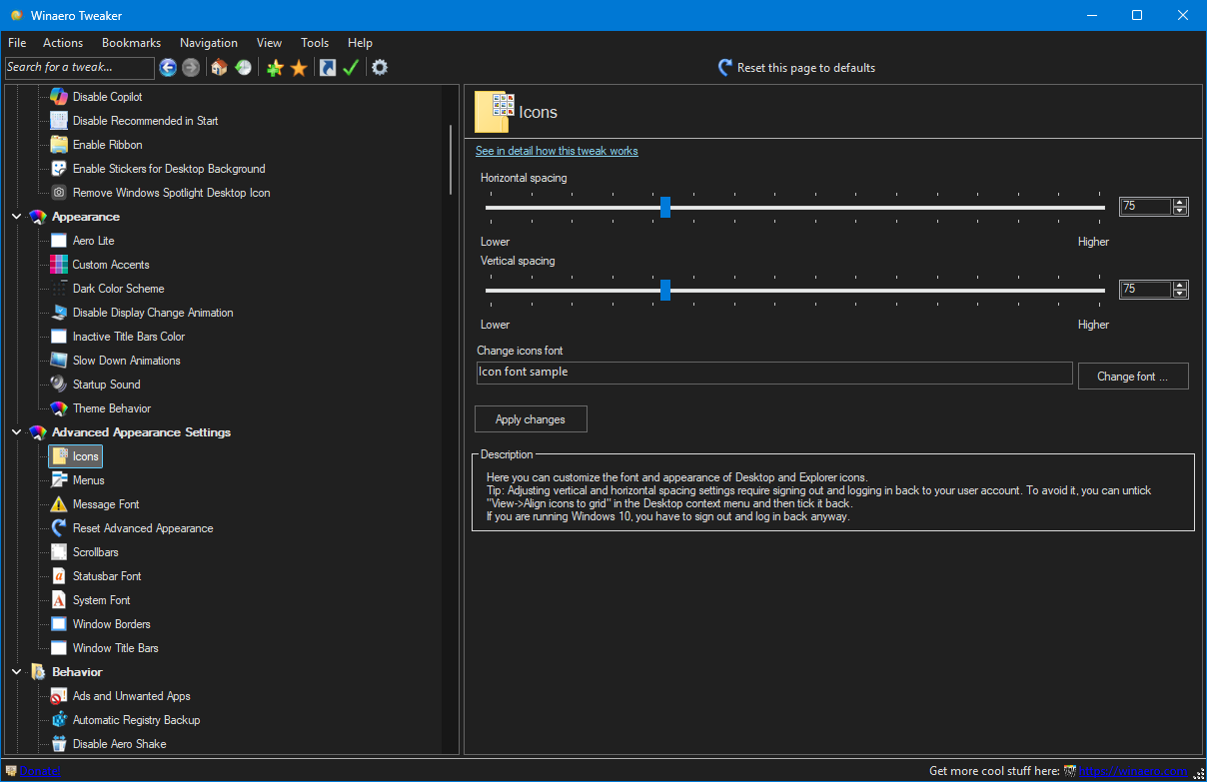1207x782 pixels.
Task: Click the Add bookmark star-plus icon
Action: 275,68
